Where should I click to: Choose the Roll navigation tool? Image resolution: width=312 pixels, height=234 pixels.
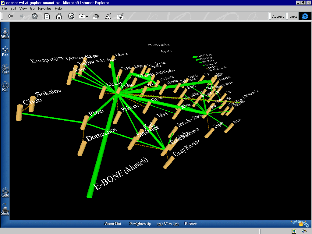5,86
